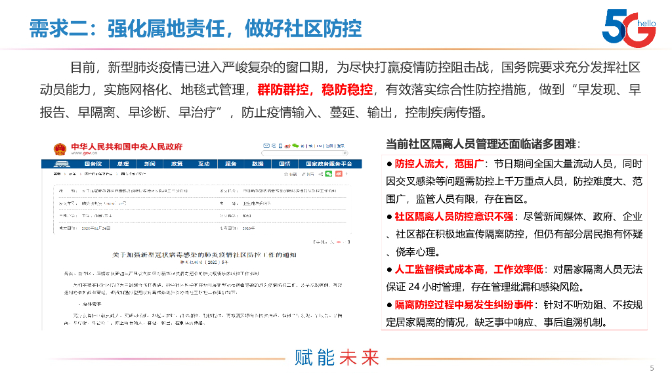This screenshot has height=378, width=672.
Task: Click the 中华人民共和国中央人民政府 site title
Action: [127, 146]
